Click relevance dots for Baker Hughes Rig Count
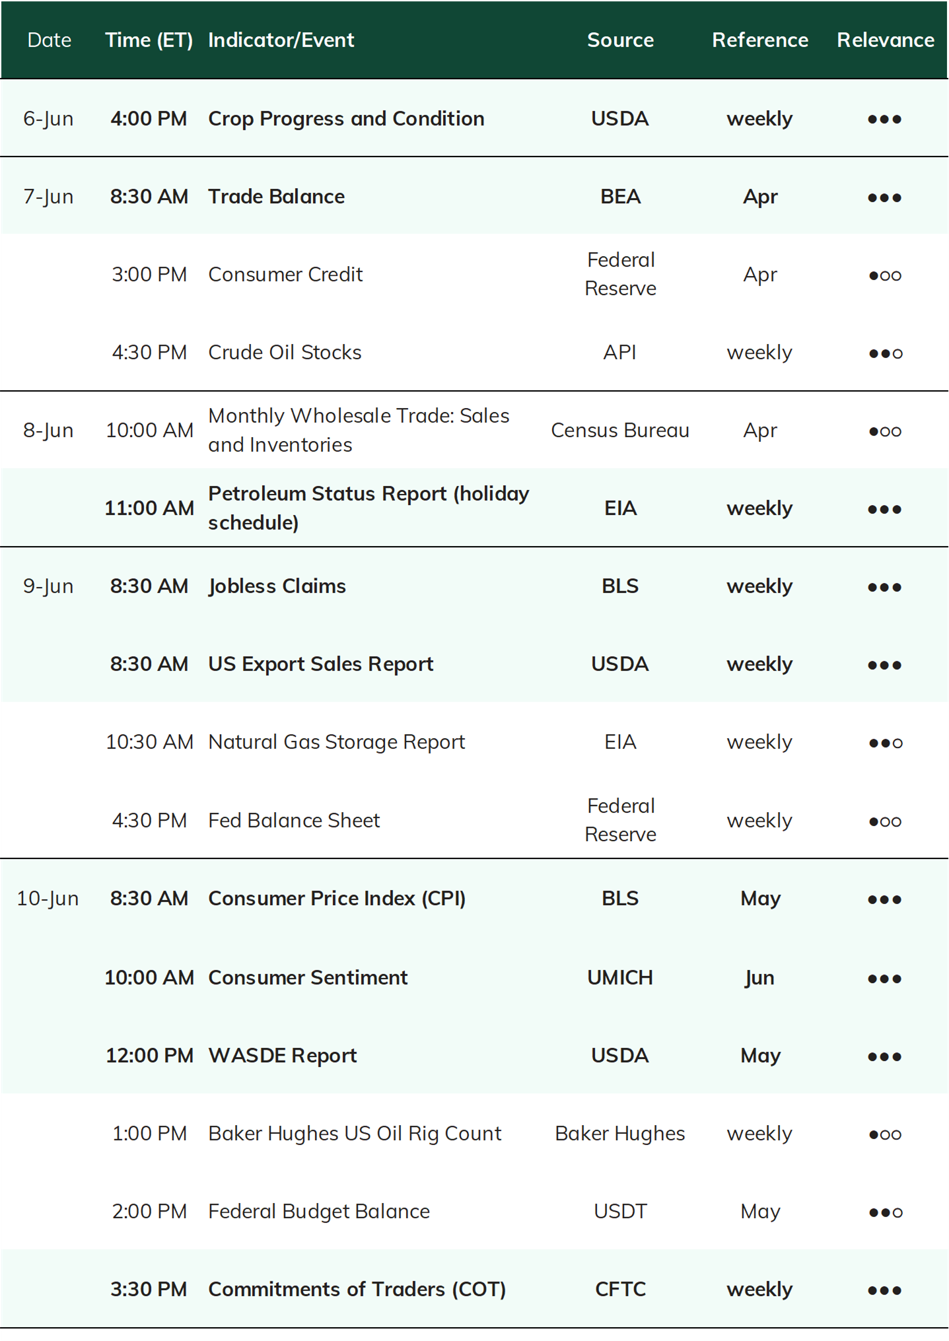The height and width of the screenshot is (1341, 949). coord(884,1134)
